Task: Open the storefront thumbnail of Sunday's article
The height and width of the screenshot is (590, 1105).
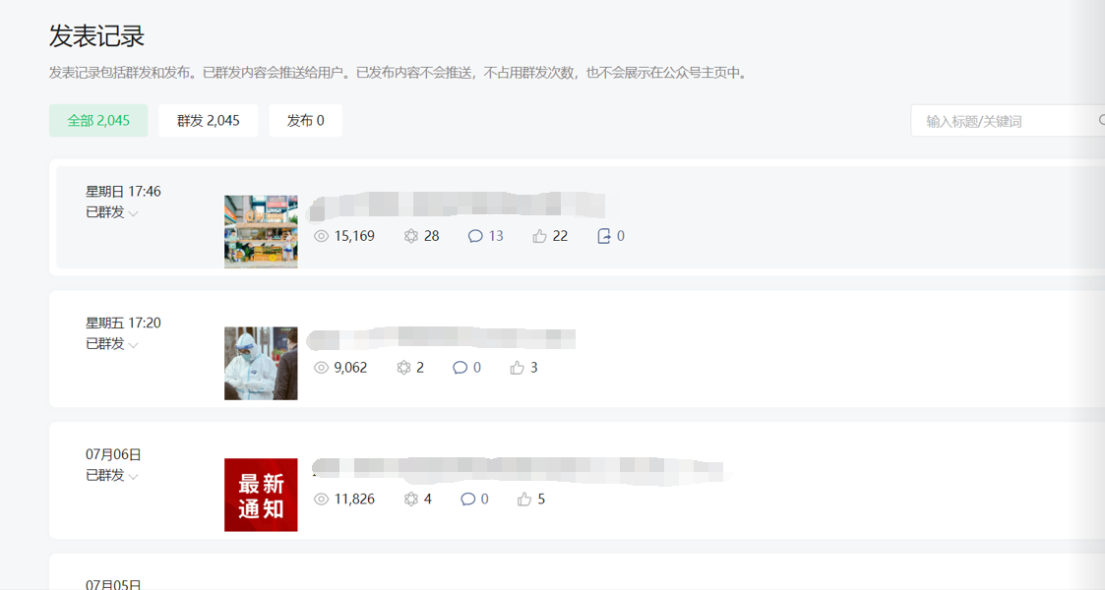Action: coord(261,232)
